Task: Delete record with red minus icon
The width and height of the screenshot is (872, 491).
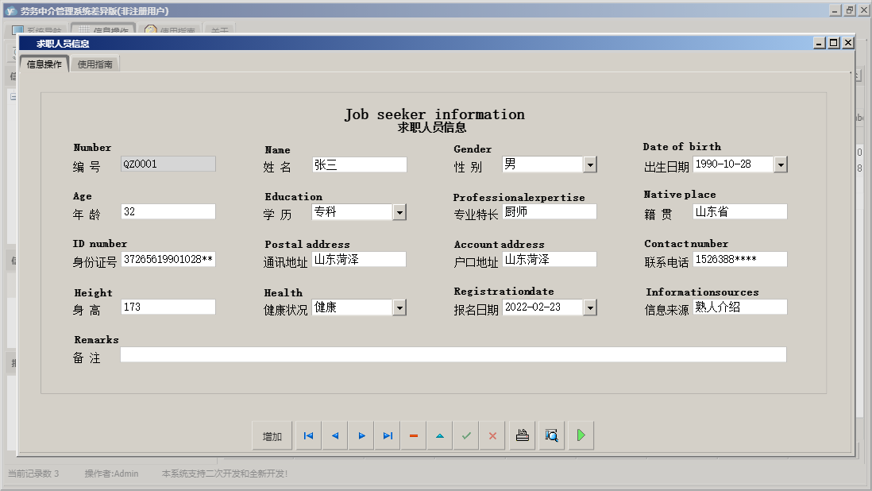Action: tap(414, 436)
